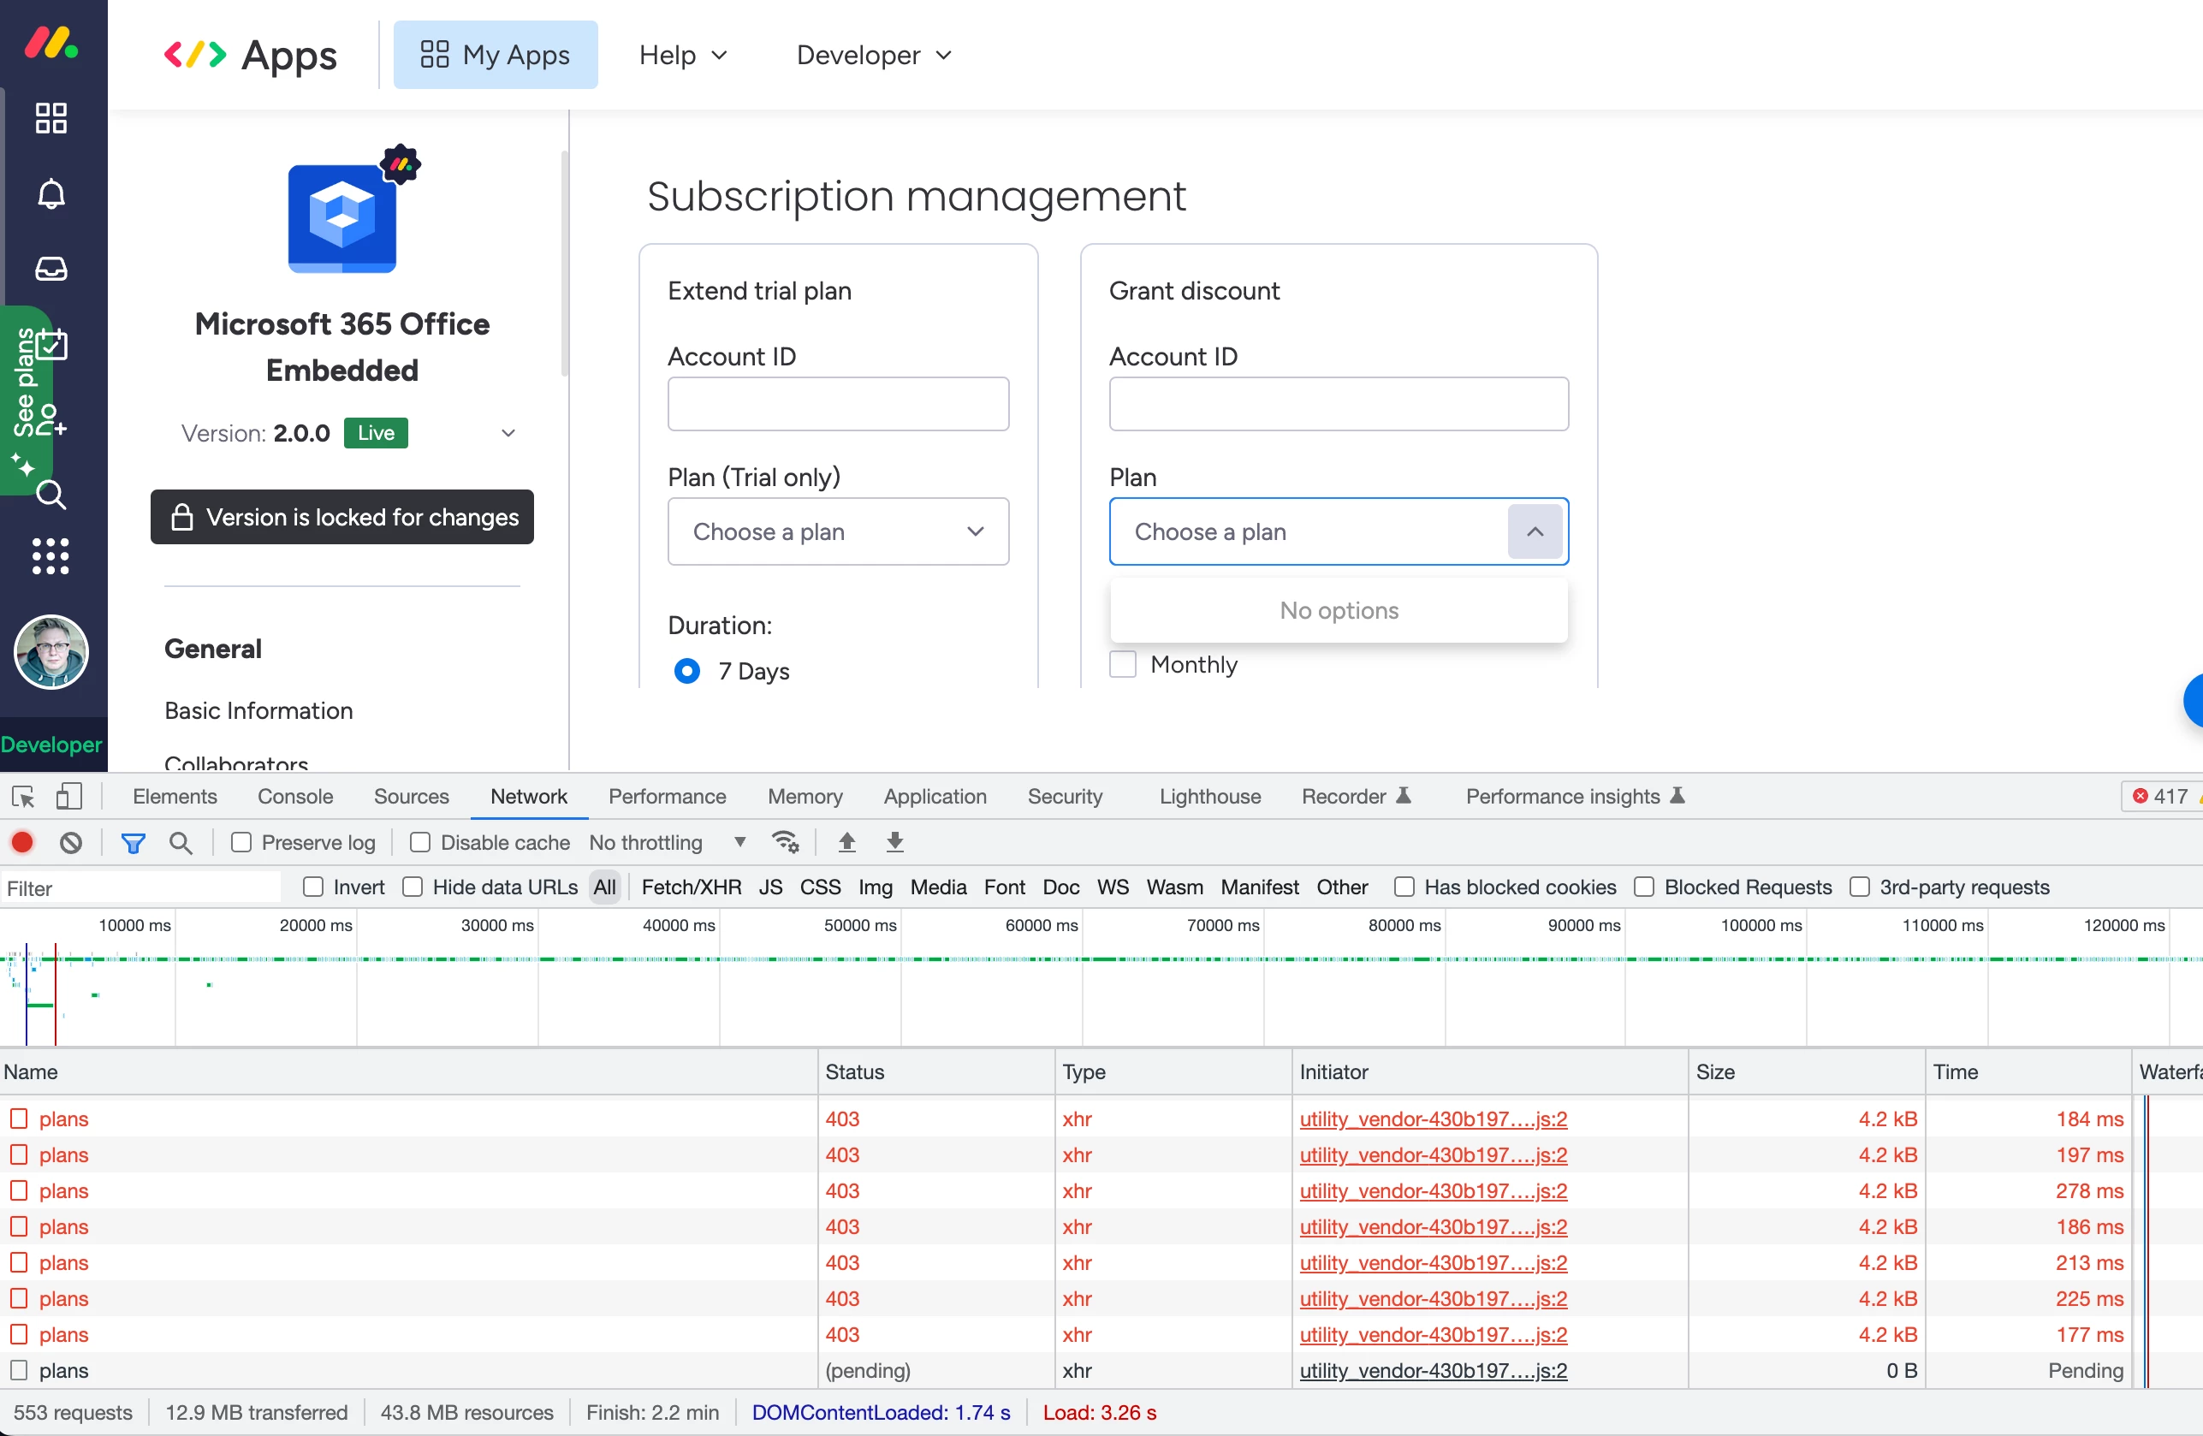Switch to Application tab

pos(935,796)
